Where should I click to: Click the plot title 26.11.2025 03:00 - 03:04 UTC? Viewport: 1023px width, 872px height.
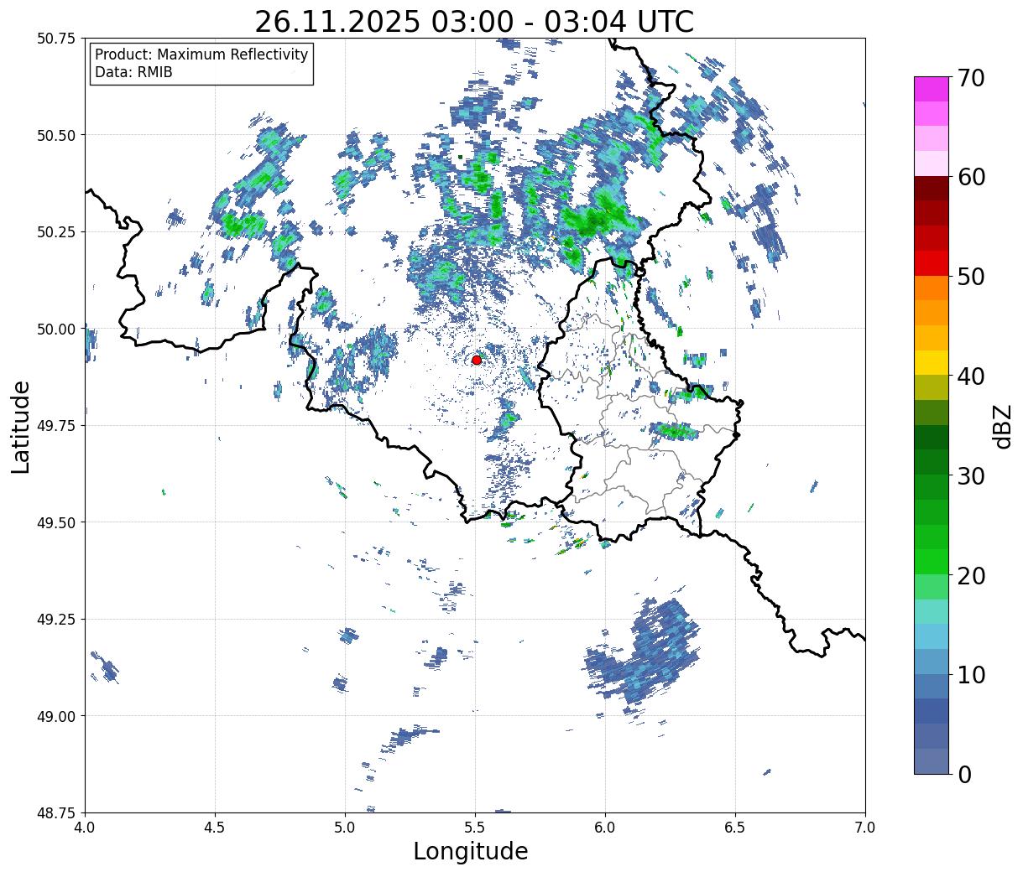pos(474,22)
